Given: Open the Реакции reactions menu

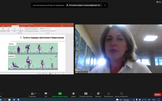Looking at the screenshot, I should tap(98, 94).
